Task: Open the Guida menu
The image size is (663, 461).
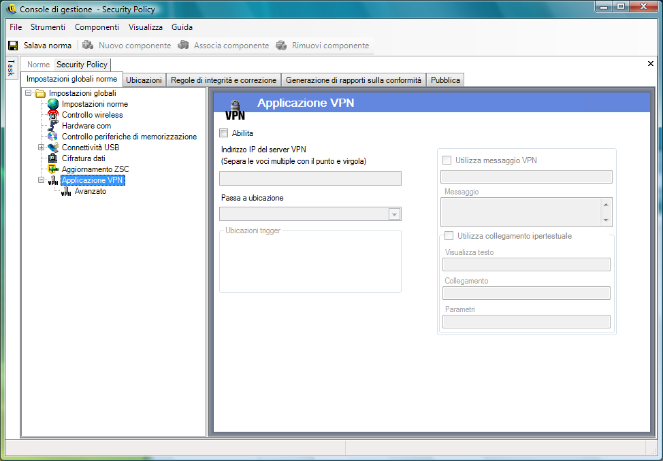Action: [182, 27]
